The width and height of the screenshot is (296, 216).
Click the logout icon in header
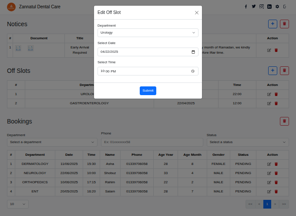click(285, 7)
